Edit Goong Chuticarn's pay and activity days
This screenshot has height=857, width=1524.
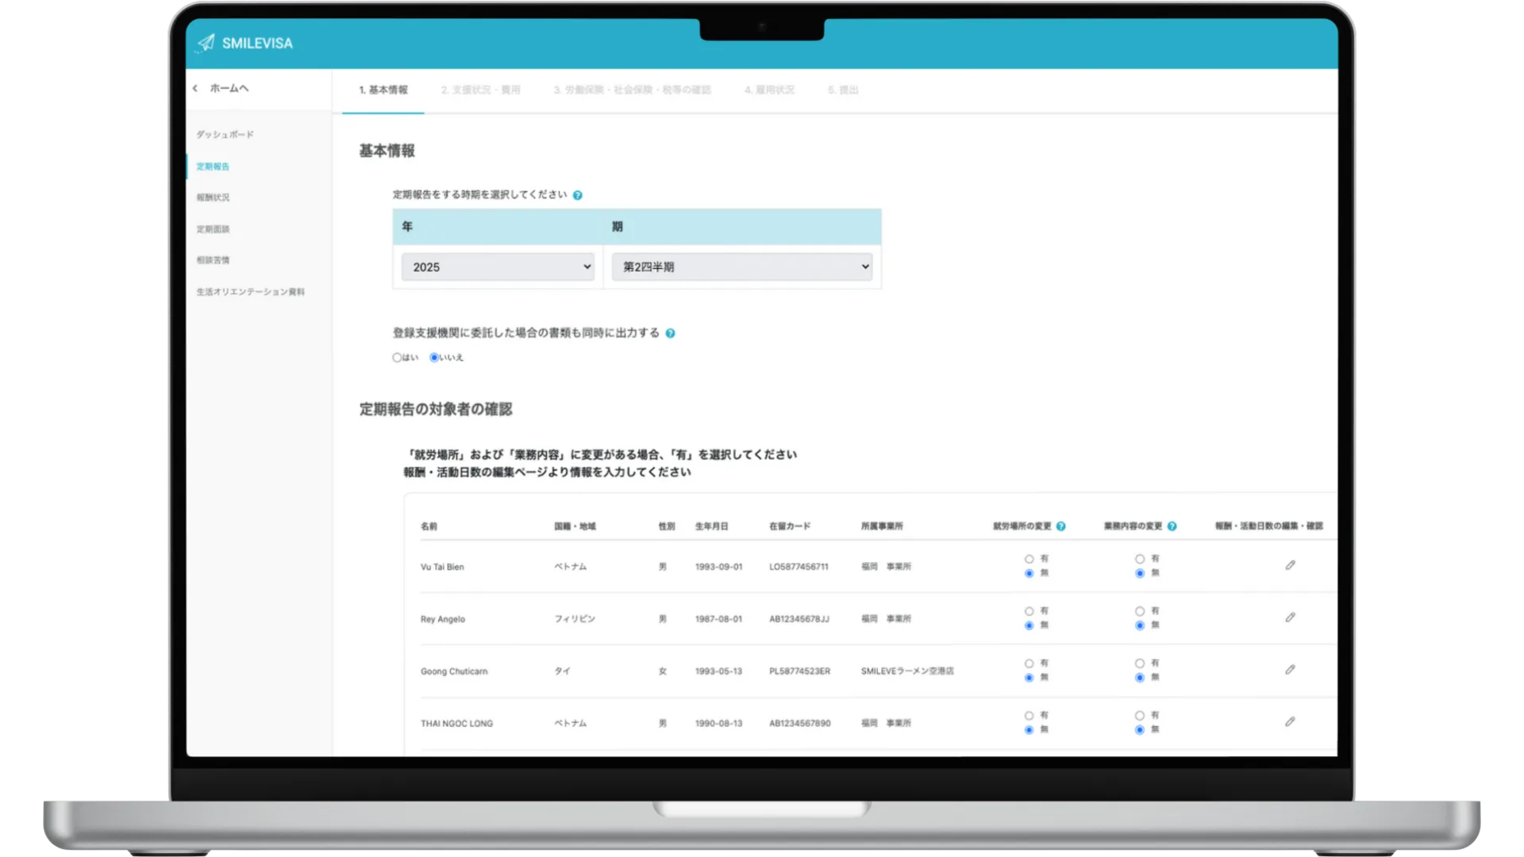click(1290, 670)
